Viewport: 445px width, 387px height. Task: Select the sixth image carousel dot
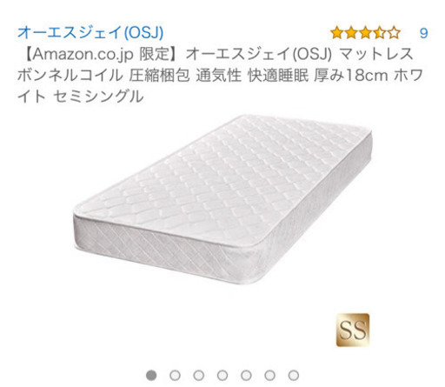coord(269,375)
